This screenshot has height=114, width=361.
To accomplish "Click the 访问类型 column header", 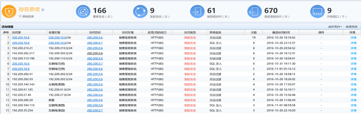I will 190,32.
